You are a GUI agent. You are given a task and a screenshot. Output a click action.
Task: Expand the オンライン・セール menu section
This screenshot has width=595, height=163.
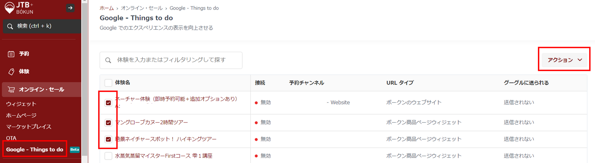(x=42, y=90)
